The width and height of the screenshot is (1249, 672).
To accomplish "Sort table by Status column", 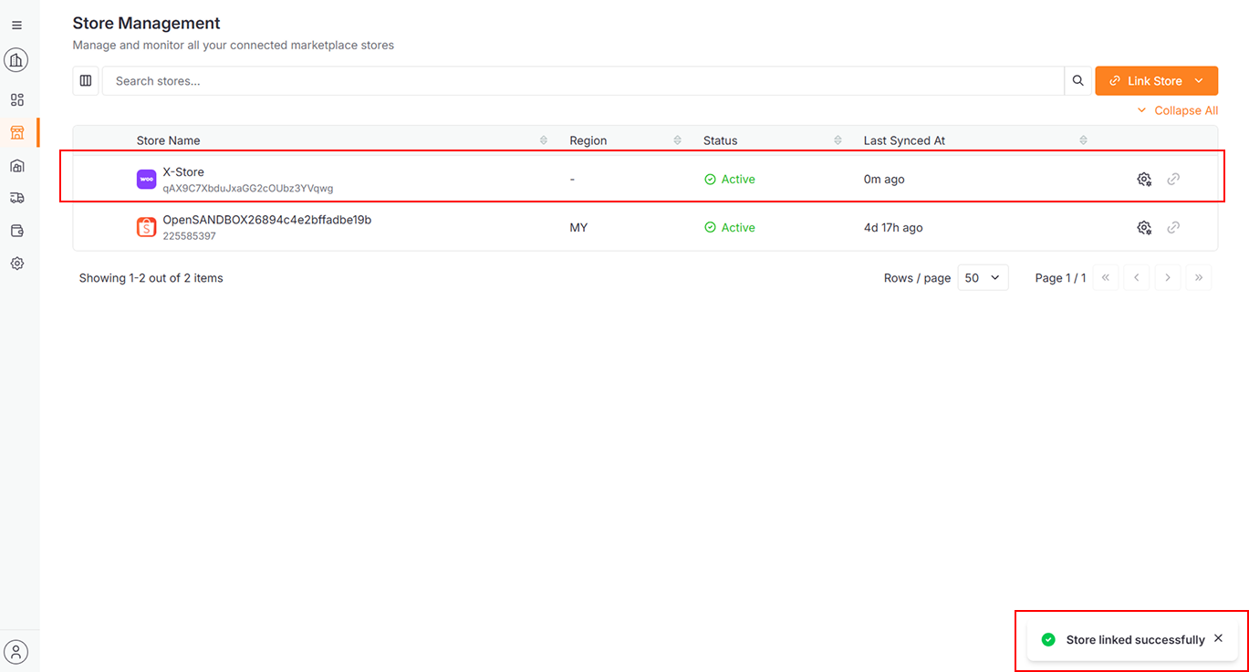I will click(838, 140).
